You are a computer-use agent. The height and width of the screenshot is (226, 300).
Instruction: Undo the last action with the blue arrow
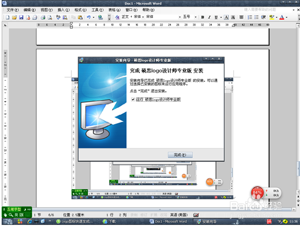89,17
